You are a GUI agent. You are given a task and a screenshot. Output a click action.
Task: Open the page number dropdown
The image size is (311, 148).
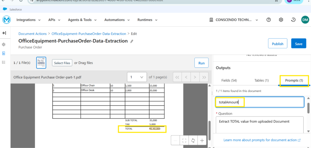(136, 77)
